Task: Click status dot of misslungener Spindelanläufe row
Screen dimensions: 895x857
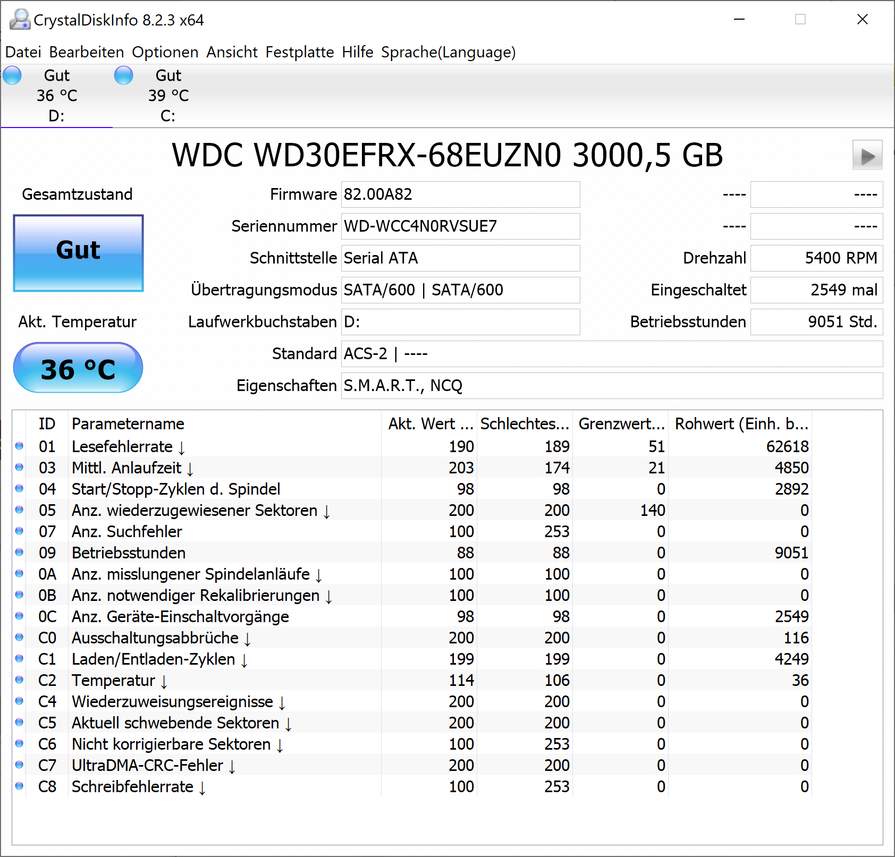Action: click(19, 573)
